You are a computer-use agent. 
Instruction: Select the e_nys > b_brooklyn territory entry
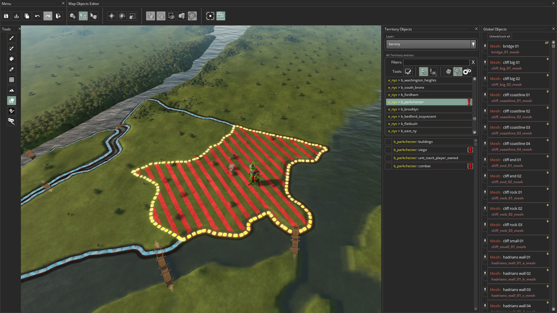click(429, 109)
